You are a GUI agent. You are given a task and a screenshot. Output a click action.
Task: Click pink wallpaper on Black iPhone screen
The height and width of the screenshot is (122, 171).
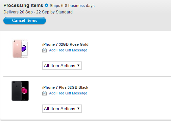pos(24,90)
